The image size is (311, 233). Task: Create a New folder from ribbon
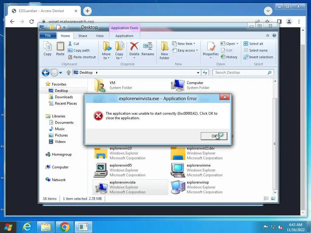tap(164, 51)
